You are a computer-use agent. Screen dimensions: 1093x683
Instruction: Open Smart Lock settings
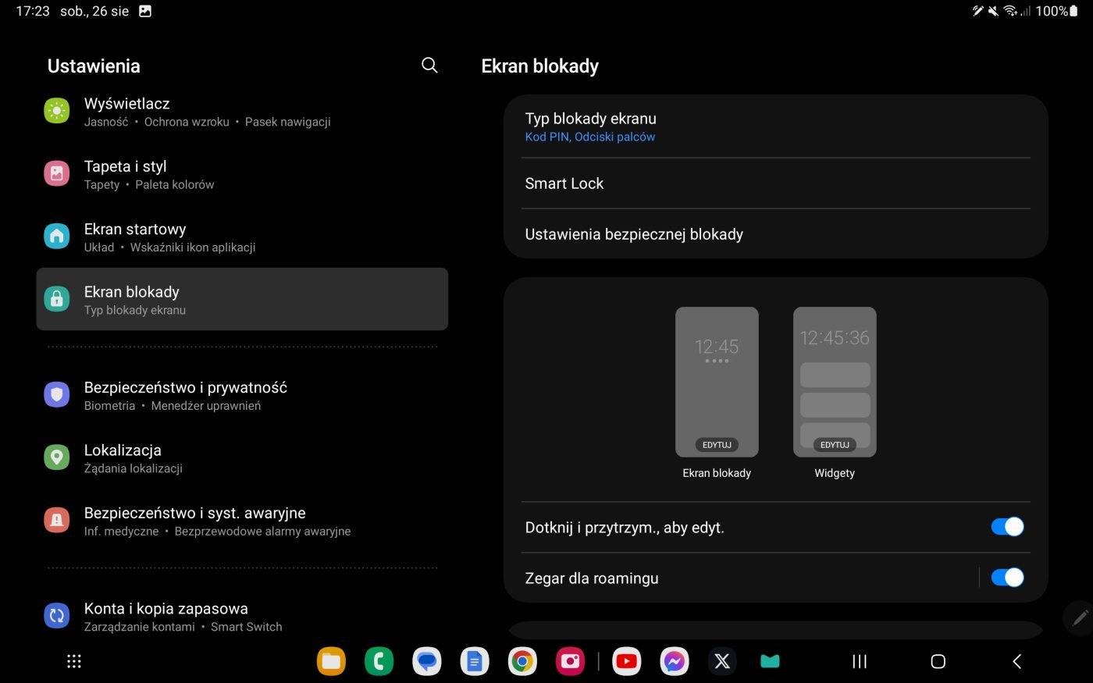click(x=776, y=183)
